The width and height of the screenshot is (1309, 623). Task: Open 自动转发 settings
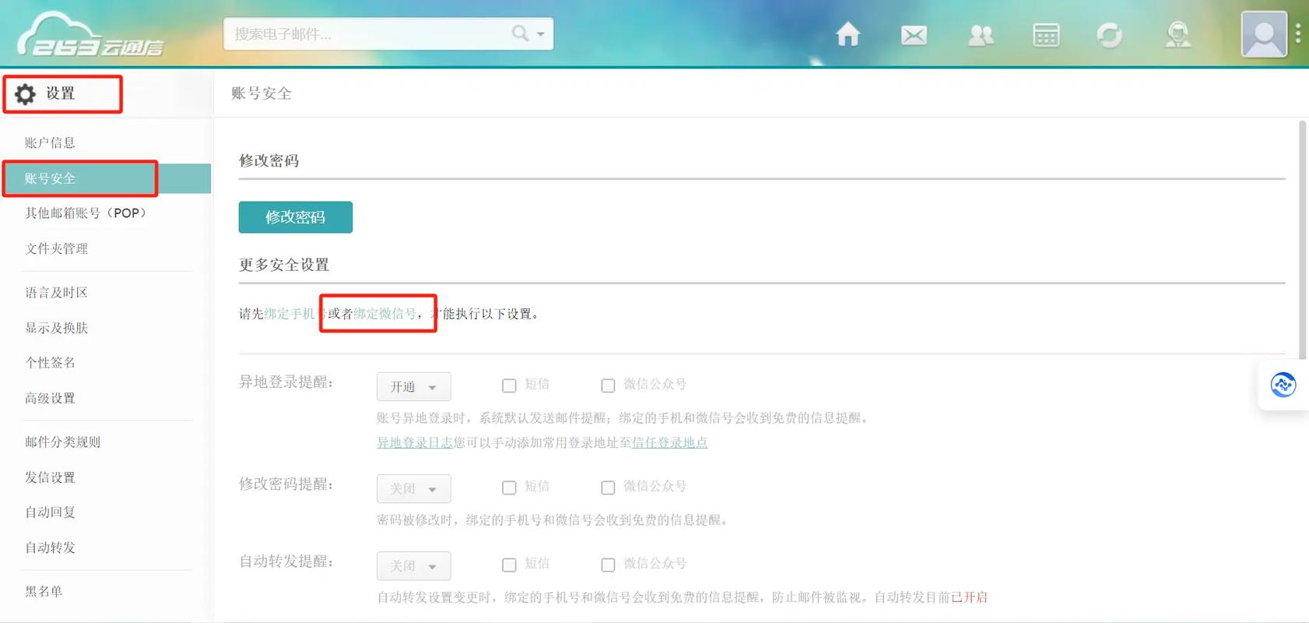pyautogui.click(x=50, y=547)
